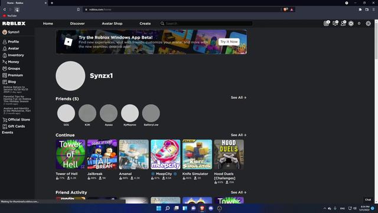
Task: Open friend SOS avatar
Action: (x=66, y=113)
